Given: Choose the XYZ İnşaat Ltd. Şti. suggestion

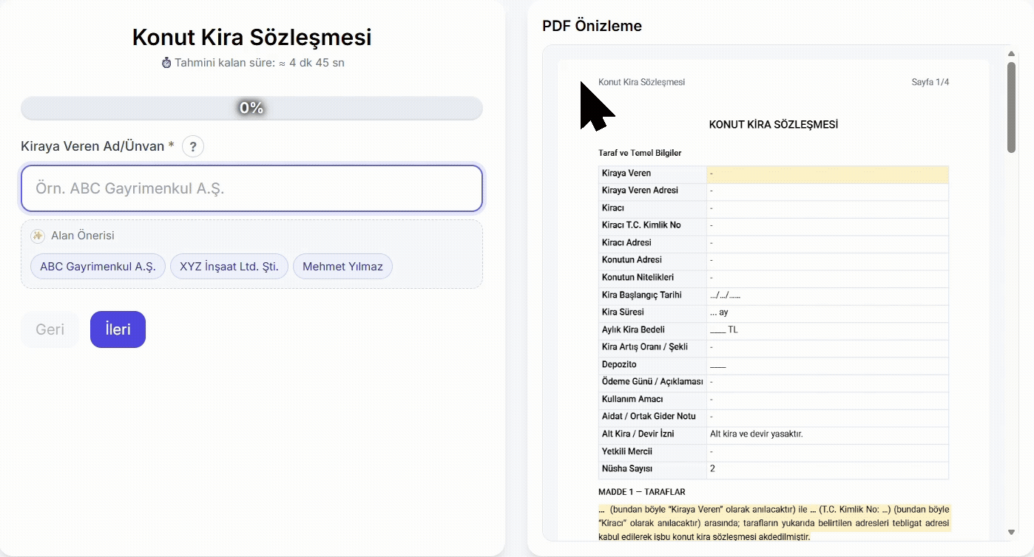Looking at the screenshot, I should pos(229,267).
